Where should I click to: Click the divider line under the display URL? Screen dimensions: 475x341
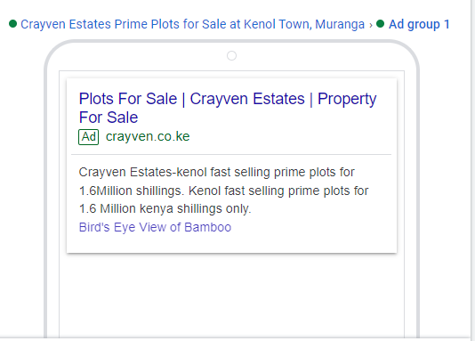[x=231, y=155]
